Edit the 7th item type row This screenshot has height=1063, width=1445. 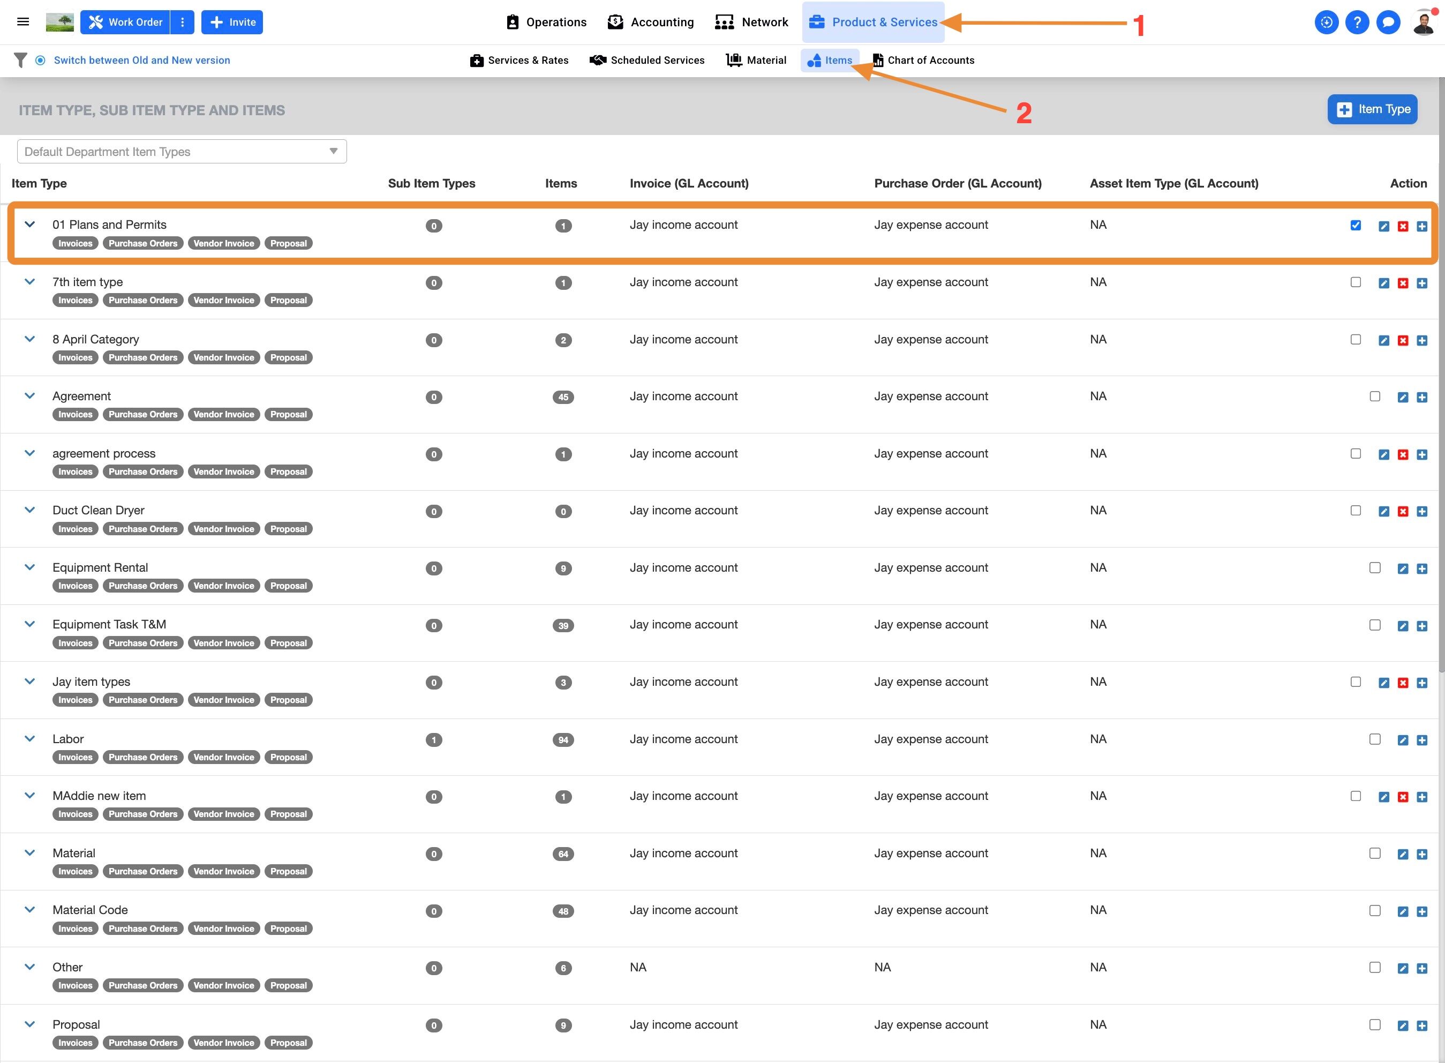[1384, 283]
